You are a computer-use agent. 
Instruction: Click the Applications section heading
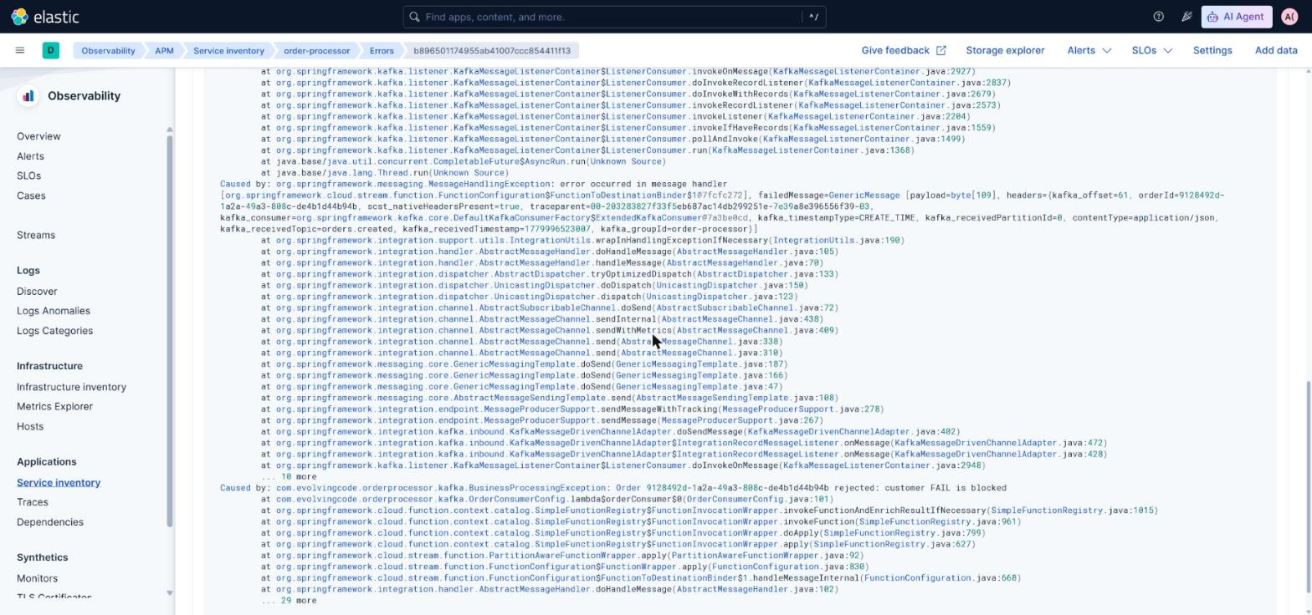[47, 462]
